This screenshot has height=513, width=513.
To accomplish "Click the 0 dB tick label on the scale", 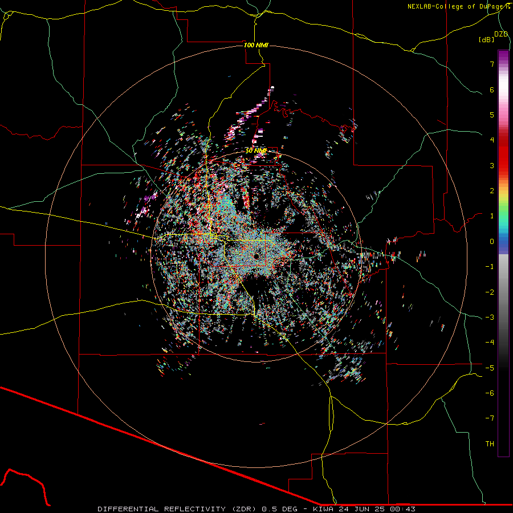I will (x=492, y=242).
